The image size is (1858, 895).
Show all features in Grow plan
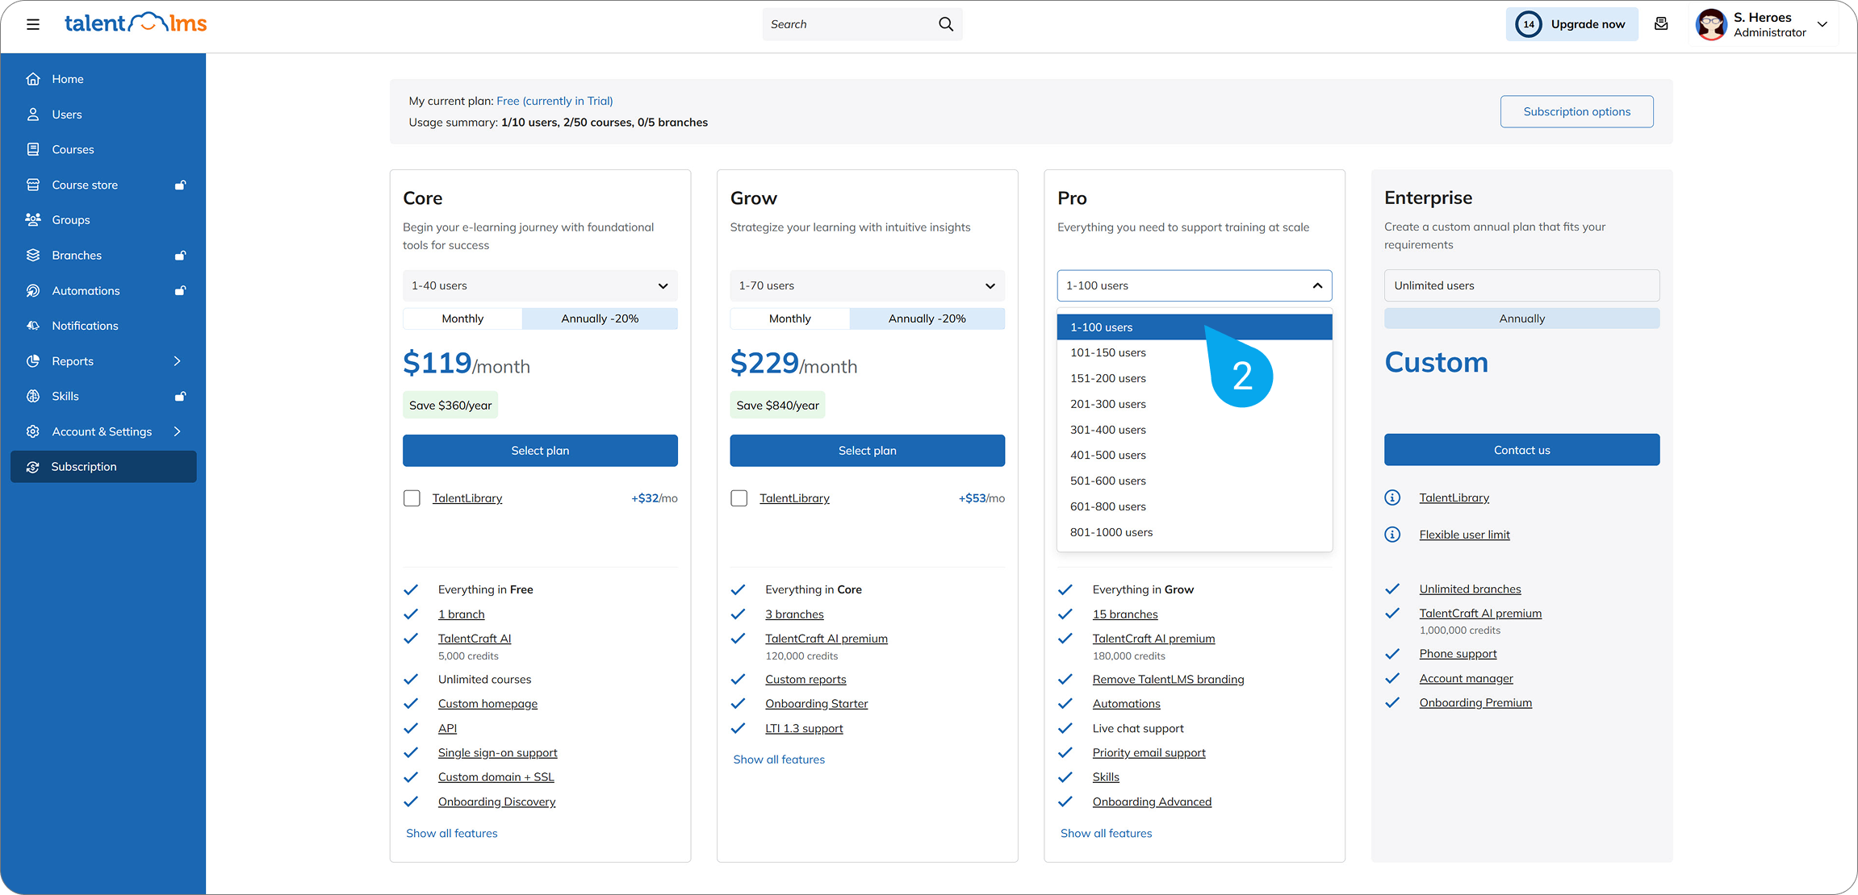pos(779,760)
